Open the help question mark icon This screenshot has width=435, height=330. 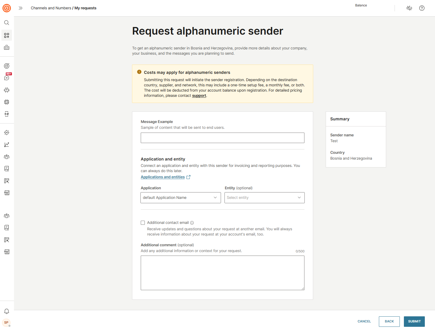coord(422,8)
